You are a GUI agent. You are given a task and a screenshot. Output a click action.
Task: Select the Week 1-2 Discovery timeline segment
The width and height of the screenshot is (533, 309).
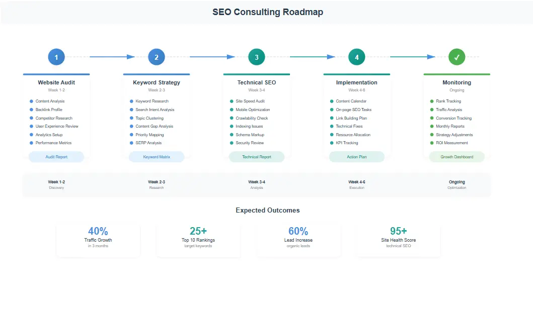[x=56, y=184]
